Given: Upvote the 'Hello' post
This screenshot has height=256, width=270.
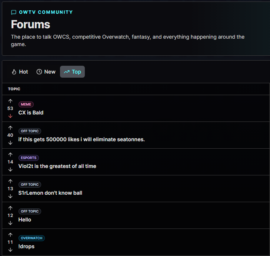Looking at the screenshot, I should click(10, 208).
